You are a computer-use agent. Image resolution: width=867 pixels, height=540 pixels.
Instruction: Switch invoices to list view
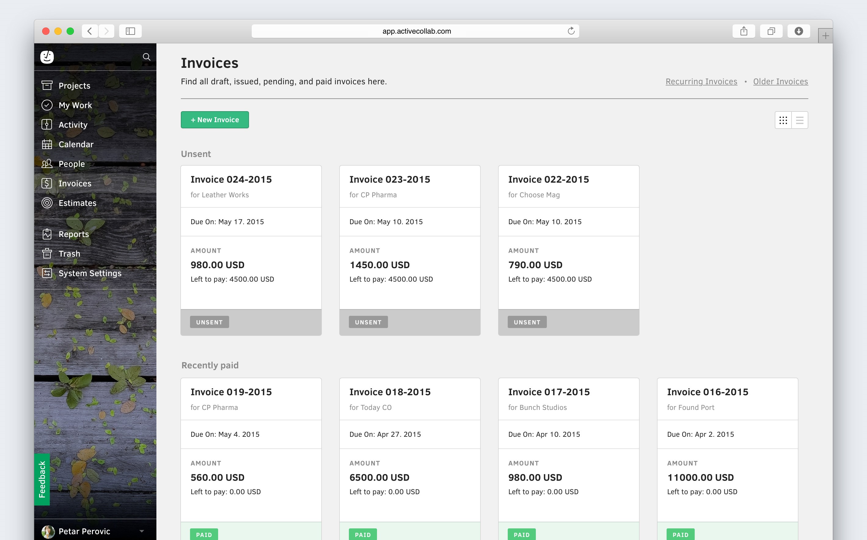coord(799,120)
